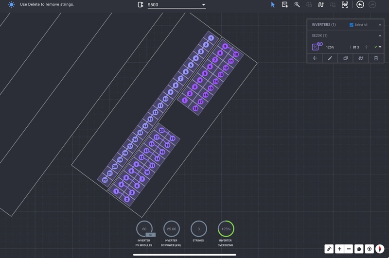Click the compass north indicator

click(x=380, y=249)
